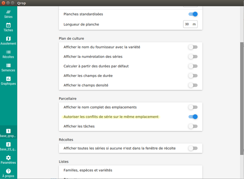Click the Récoltes section heading in settings
244x179 pixels.
click(x=66, y=139)
